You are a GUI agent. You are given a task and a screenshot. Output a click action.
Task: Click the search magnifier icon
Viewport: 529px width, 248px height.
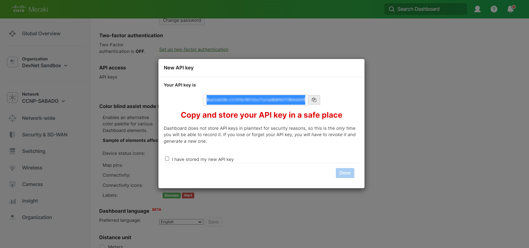392,9
